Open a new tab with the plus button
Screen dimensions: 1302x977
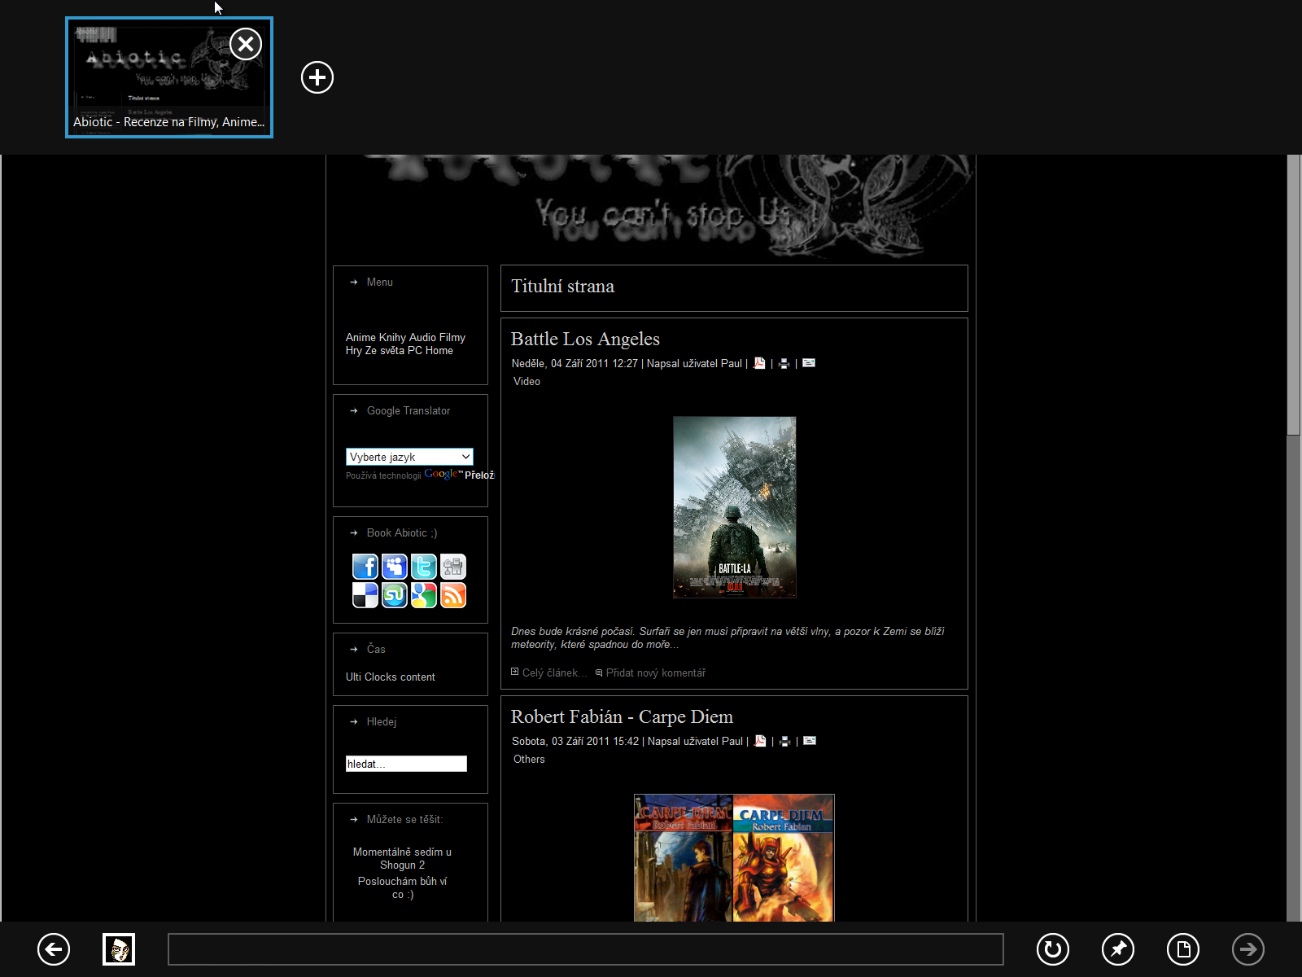pyautogui.click(x=317, y=77)
